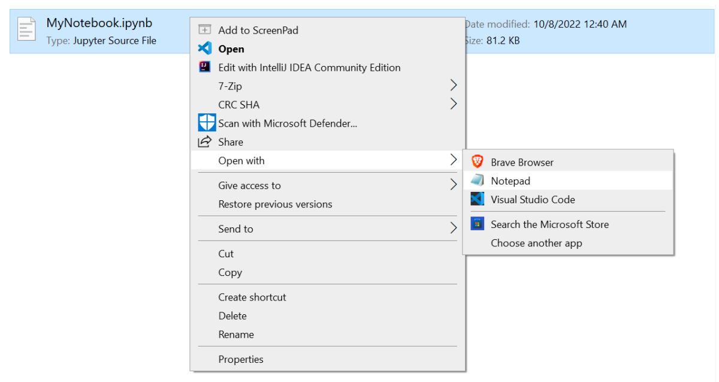Screen dimensions: 719x382
Task: Click the Notepad icon in submenu
Action: (478, 181)
